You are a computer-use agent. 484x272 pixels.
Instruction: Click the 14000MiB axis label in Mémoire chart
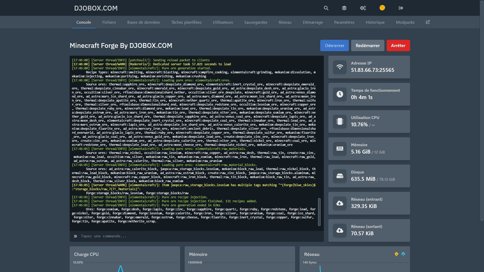pyautogui.click(x=195, y=263)
